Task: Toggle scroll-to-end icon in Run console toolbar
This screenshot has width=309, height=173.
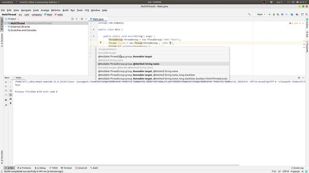Action: (11, 95)
